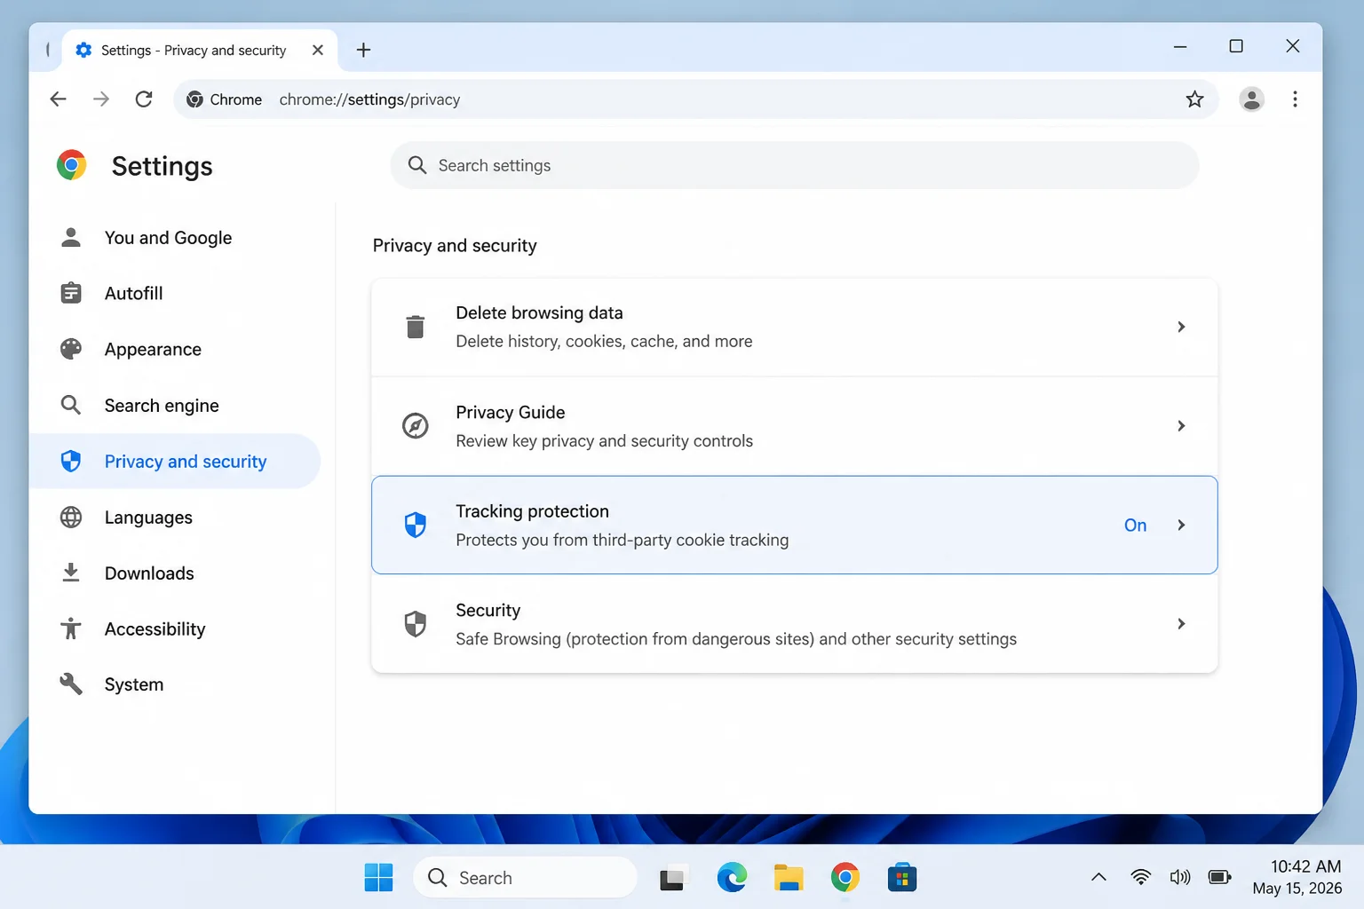Click the Search settings field
Viewport: 1364px width, 909px height.
794,165
